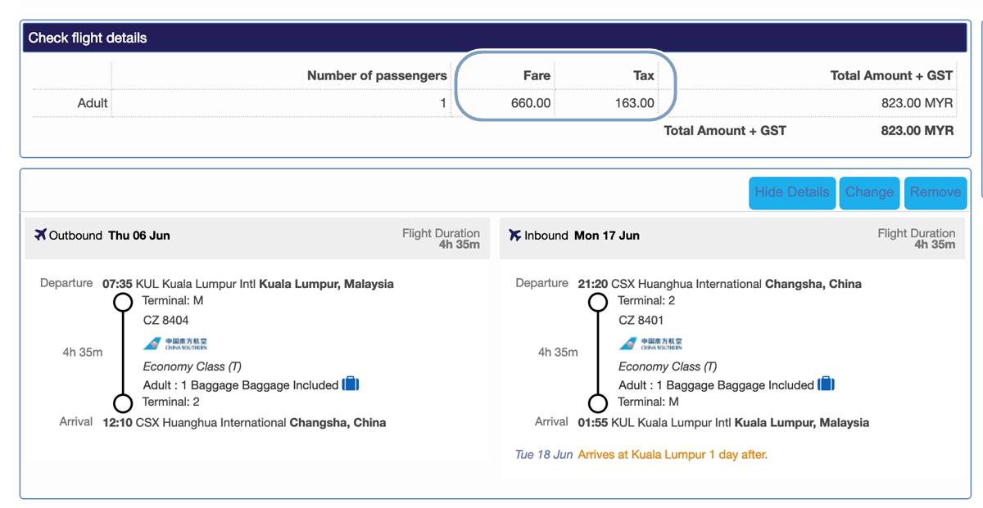Click outbound departure circle marker
Screen dimensions: 983x508
pos(123,303)
